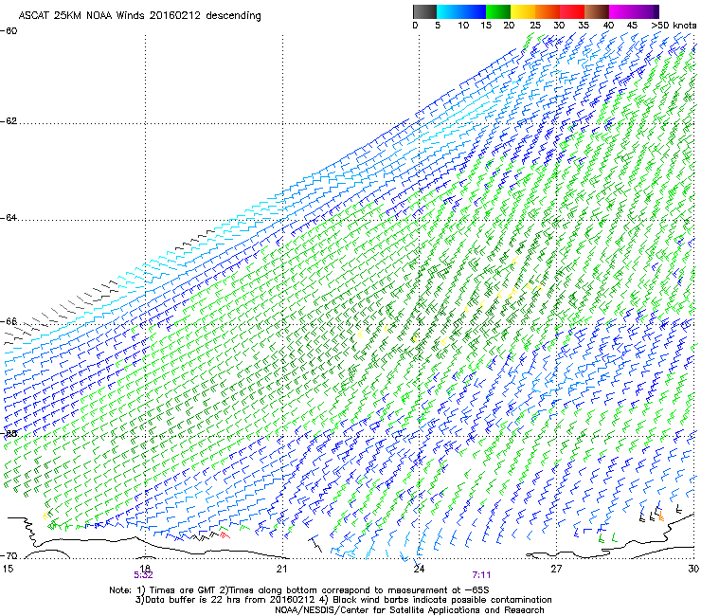Click the brown 35–40 knots legend segment
Viewport: 701px width, 616px height.
[x=597, y=11]
